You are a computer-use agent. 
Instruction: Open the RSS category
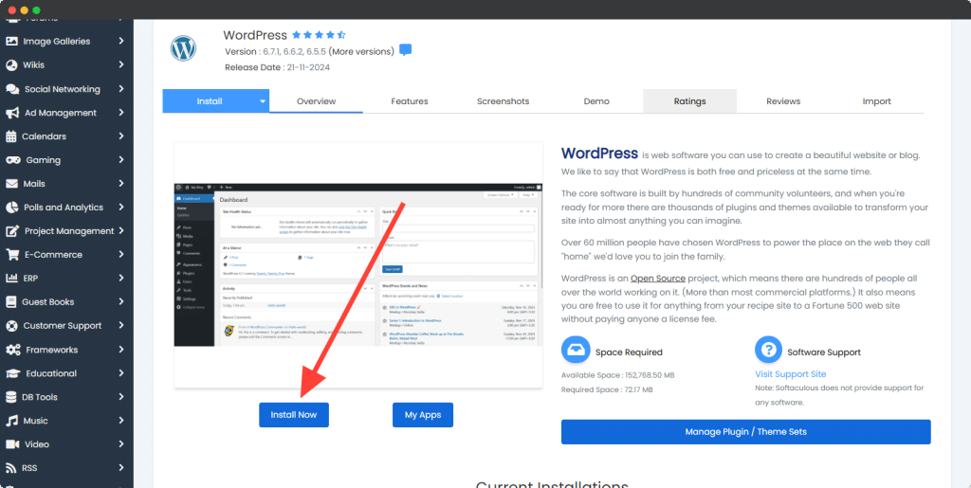(x=65, y=468)
